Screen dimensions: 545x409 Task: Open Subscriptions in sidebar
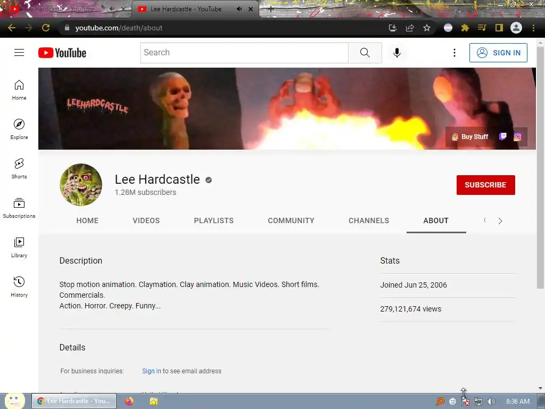click(19, 208)
